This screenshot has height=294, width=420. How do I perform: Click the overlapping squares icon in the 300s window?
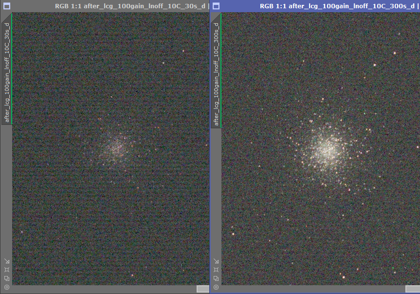pos(217,278)
